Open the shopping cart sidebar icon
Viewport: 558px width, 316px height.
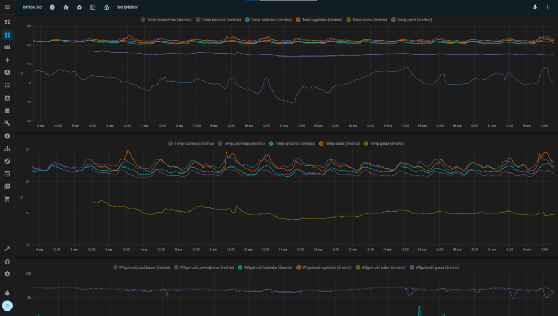point(7,199)
